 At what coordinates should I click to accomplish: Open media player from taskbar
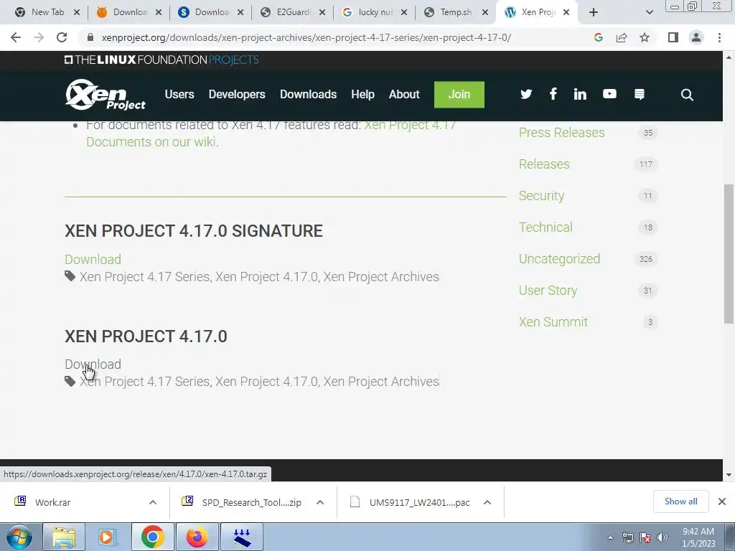(108, 537)
